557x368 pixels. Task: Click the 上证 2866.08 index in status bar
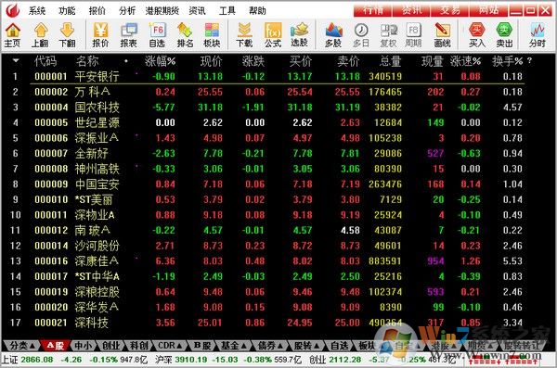(x=27, y=360)
